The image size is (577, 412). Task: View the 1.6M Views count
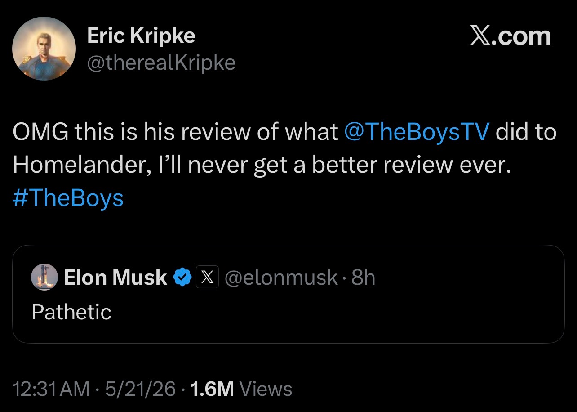pos(241,389)
